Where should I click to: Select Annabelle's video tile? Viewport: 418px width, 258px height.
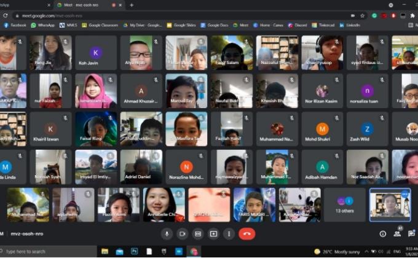(164, 205)
